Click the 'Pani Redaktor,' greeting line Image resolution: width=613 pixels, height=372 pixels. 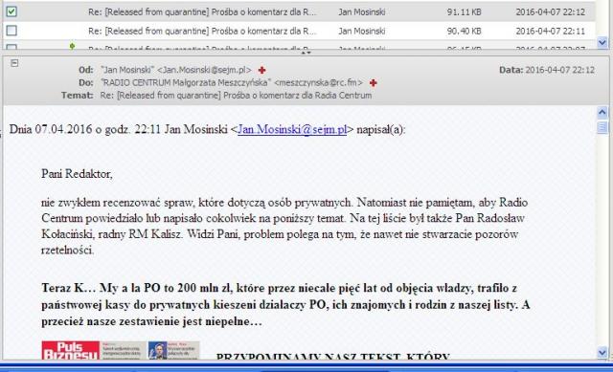(x=77, y=174)
